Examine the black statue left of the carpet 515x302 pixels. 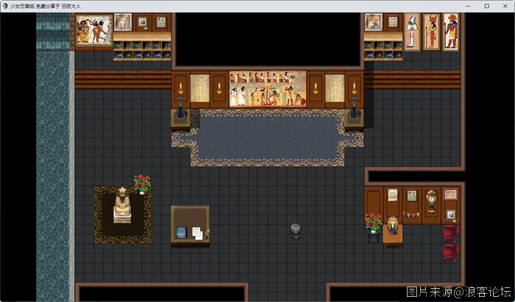coord(180,107)
